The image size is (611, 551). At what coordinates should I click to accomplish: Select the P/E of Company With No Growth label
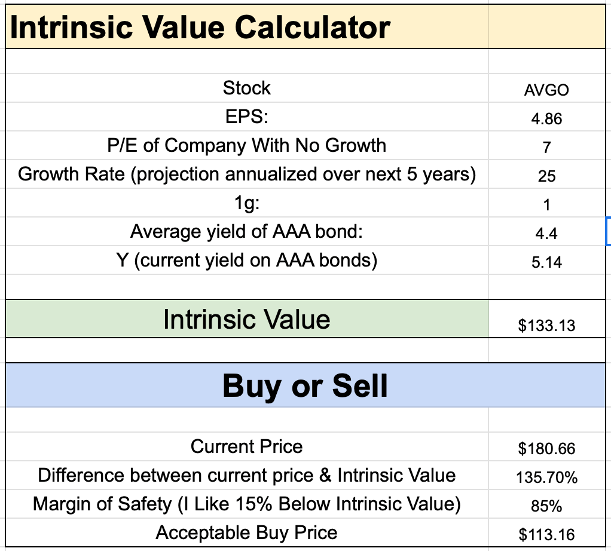click(x=246, y=145)
